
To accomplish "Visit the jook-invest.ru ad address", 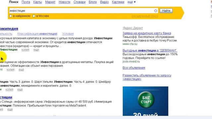I will click(x=131, y=61).
